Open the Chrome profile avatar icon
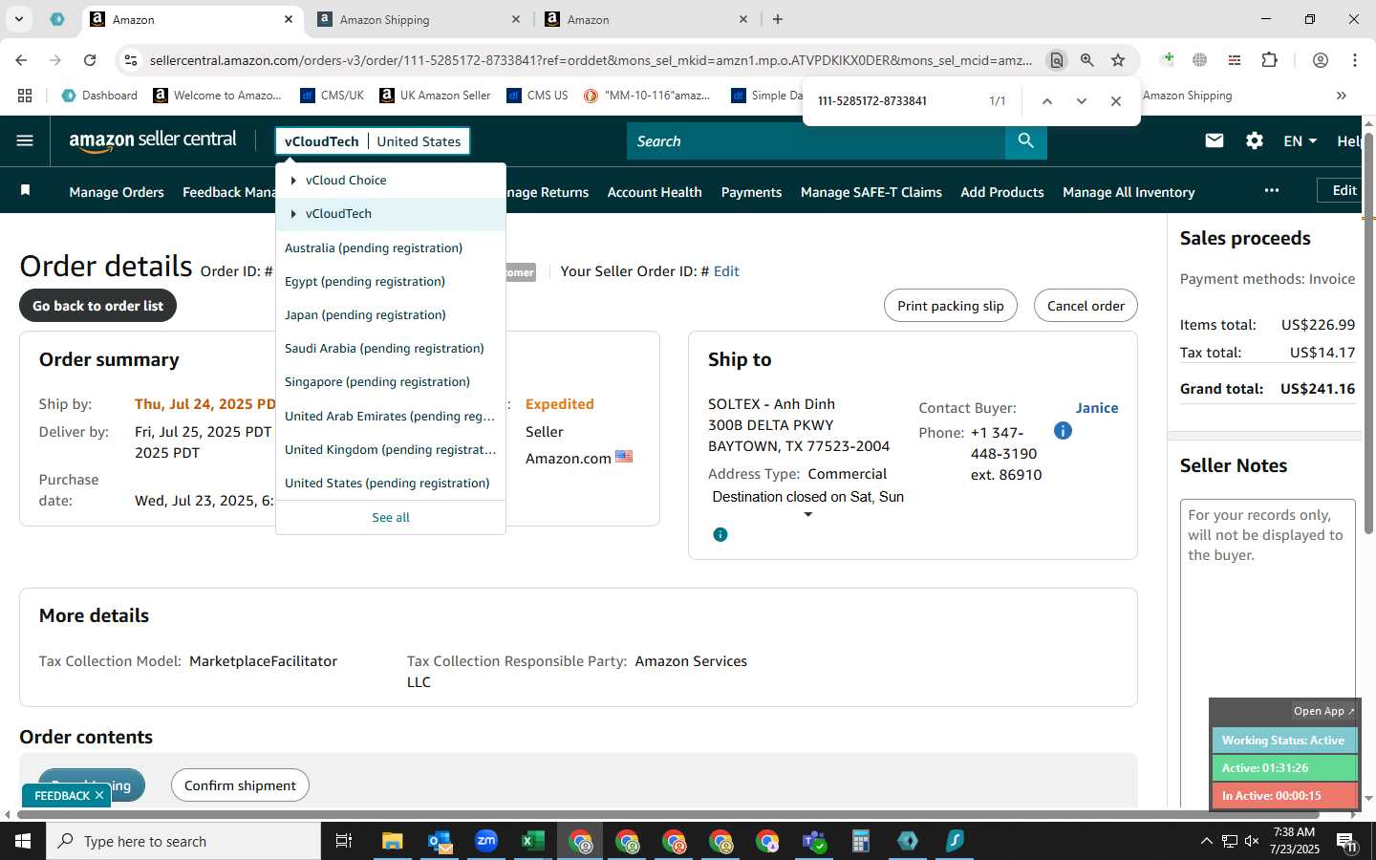This screenshot has width=1376, height=860. (x=1321, y=60)
